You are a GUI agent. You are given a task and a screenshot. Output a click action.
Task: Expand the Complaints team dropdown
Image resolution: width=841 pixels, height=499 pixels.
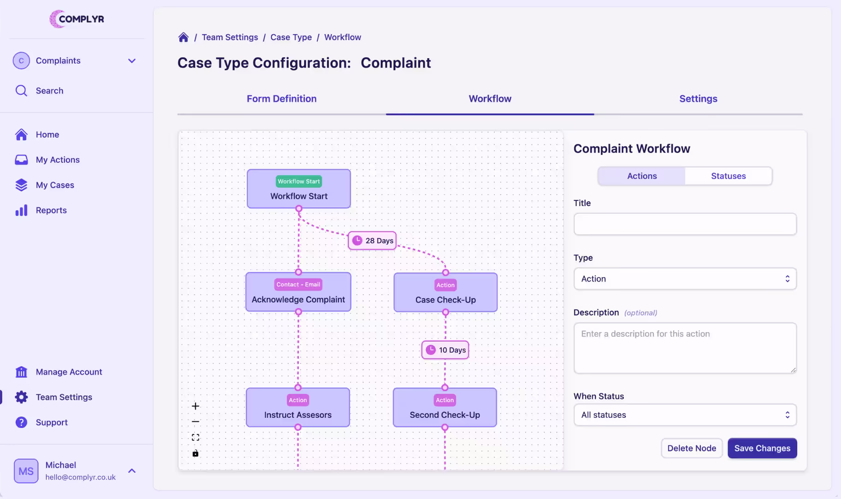pyautogui.click(x=132, y=61)
